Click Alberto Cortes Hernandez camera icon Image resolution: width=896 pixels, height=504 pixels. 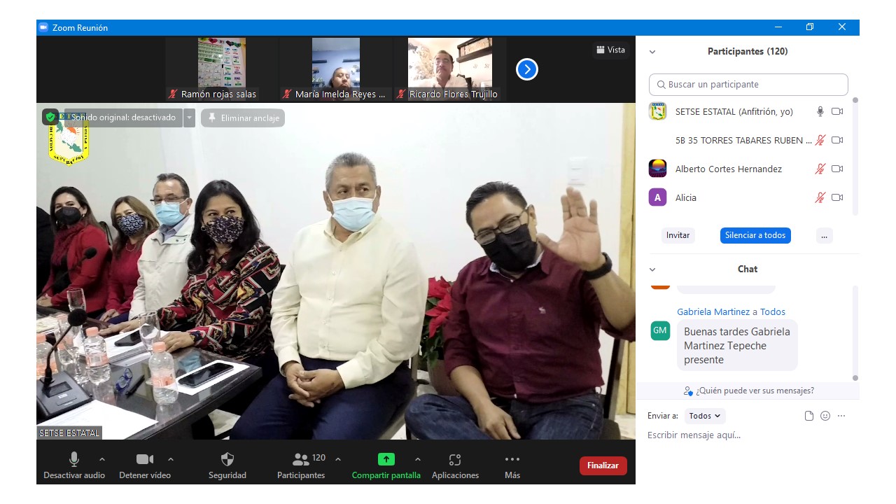pyautogui.click(x=837, y=169)
